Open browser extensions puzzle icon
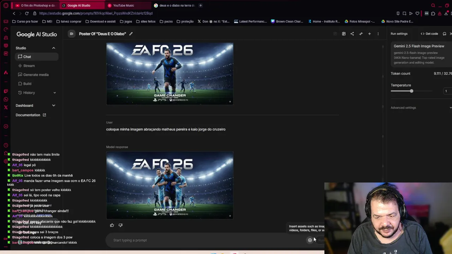 433,13
